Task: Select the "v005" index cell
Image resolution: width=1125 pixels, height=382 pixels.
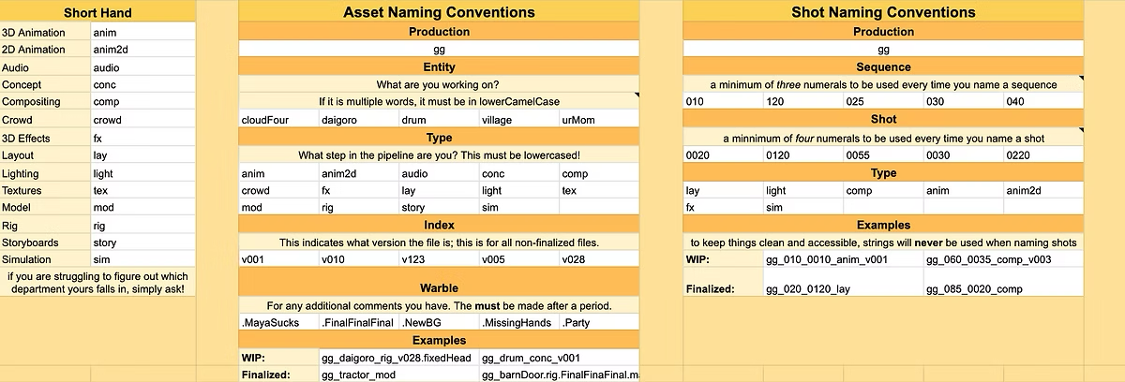Action: tap(518, 259)
